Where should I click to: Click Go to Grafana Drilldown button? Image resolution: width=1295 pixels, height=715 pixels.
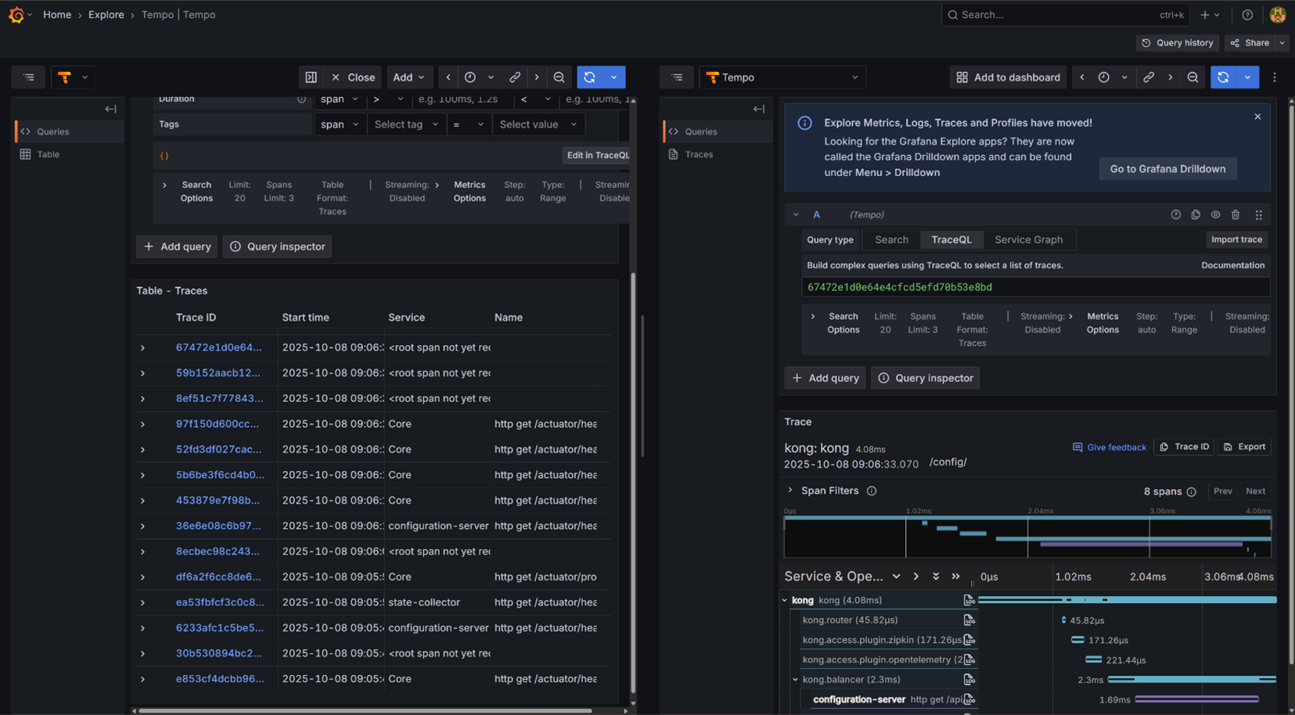coord(1167,169)
